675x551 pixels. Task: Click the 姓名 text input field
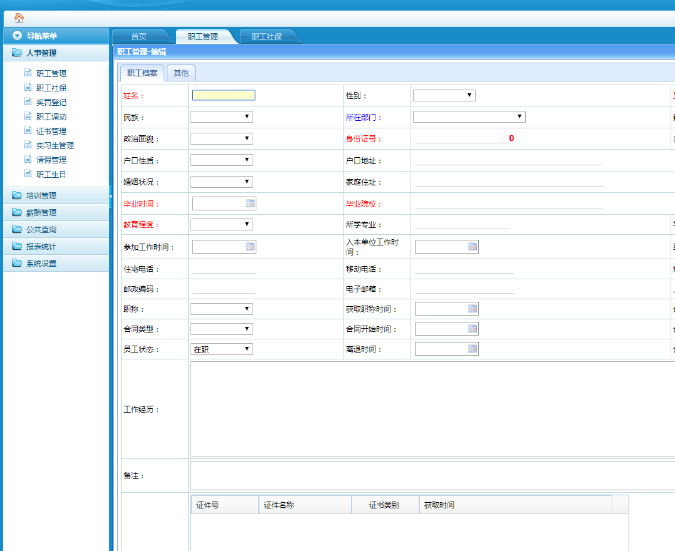[x=223, y=95]
